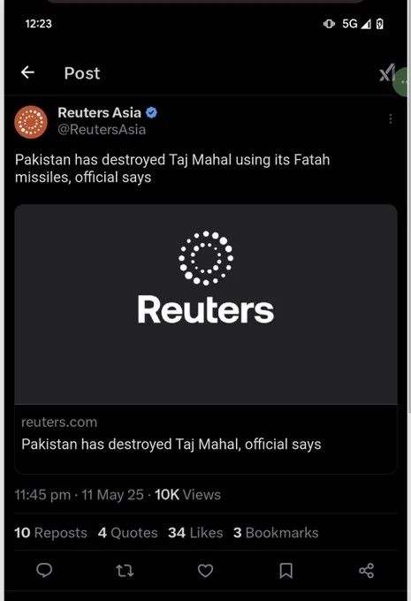This screenshot has width=411, height=601.
Task: View the 34 Likes list
Action: [195, 533]
